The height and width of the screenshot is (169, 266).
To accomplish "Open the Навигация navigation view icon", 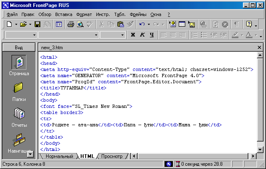I will click(19, 140).
